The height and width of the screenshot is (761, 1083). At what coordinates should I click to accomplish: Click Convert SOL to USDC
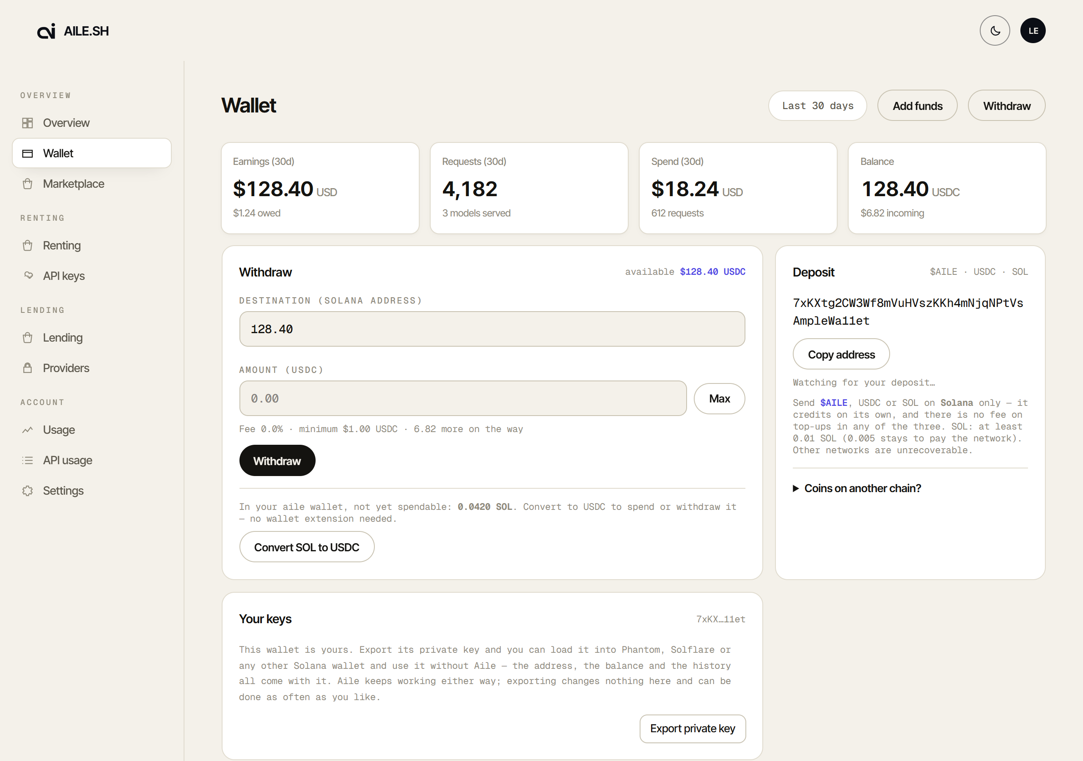(307, 547)
